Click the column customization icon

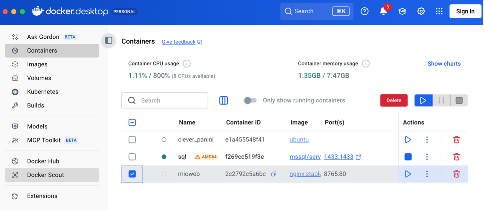(223, 101)
